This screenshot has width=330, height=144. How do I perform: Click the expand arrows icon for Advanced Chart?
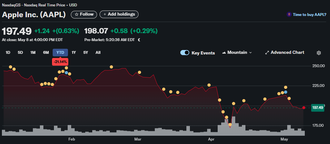click(x=267, y=53)
